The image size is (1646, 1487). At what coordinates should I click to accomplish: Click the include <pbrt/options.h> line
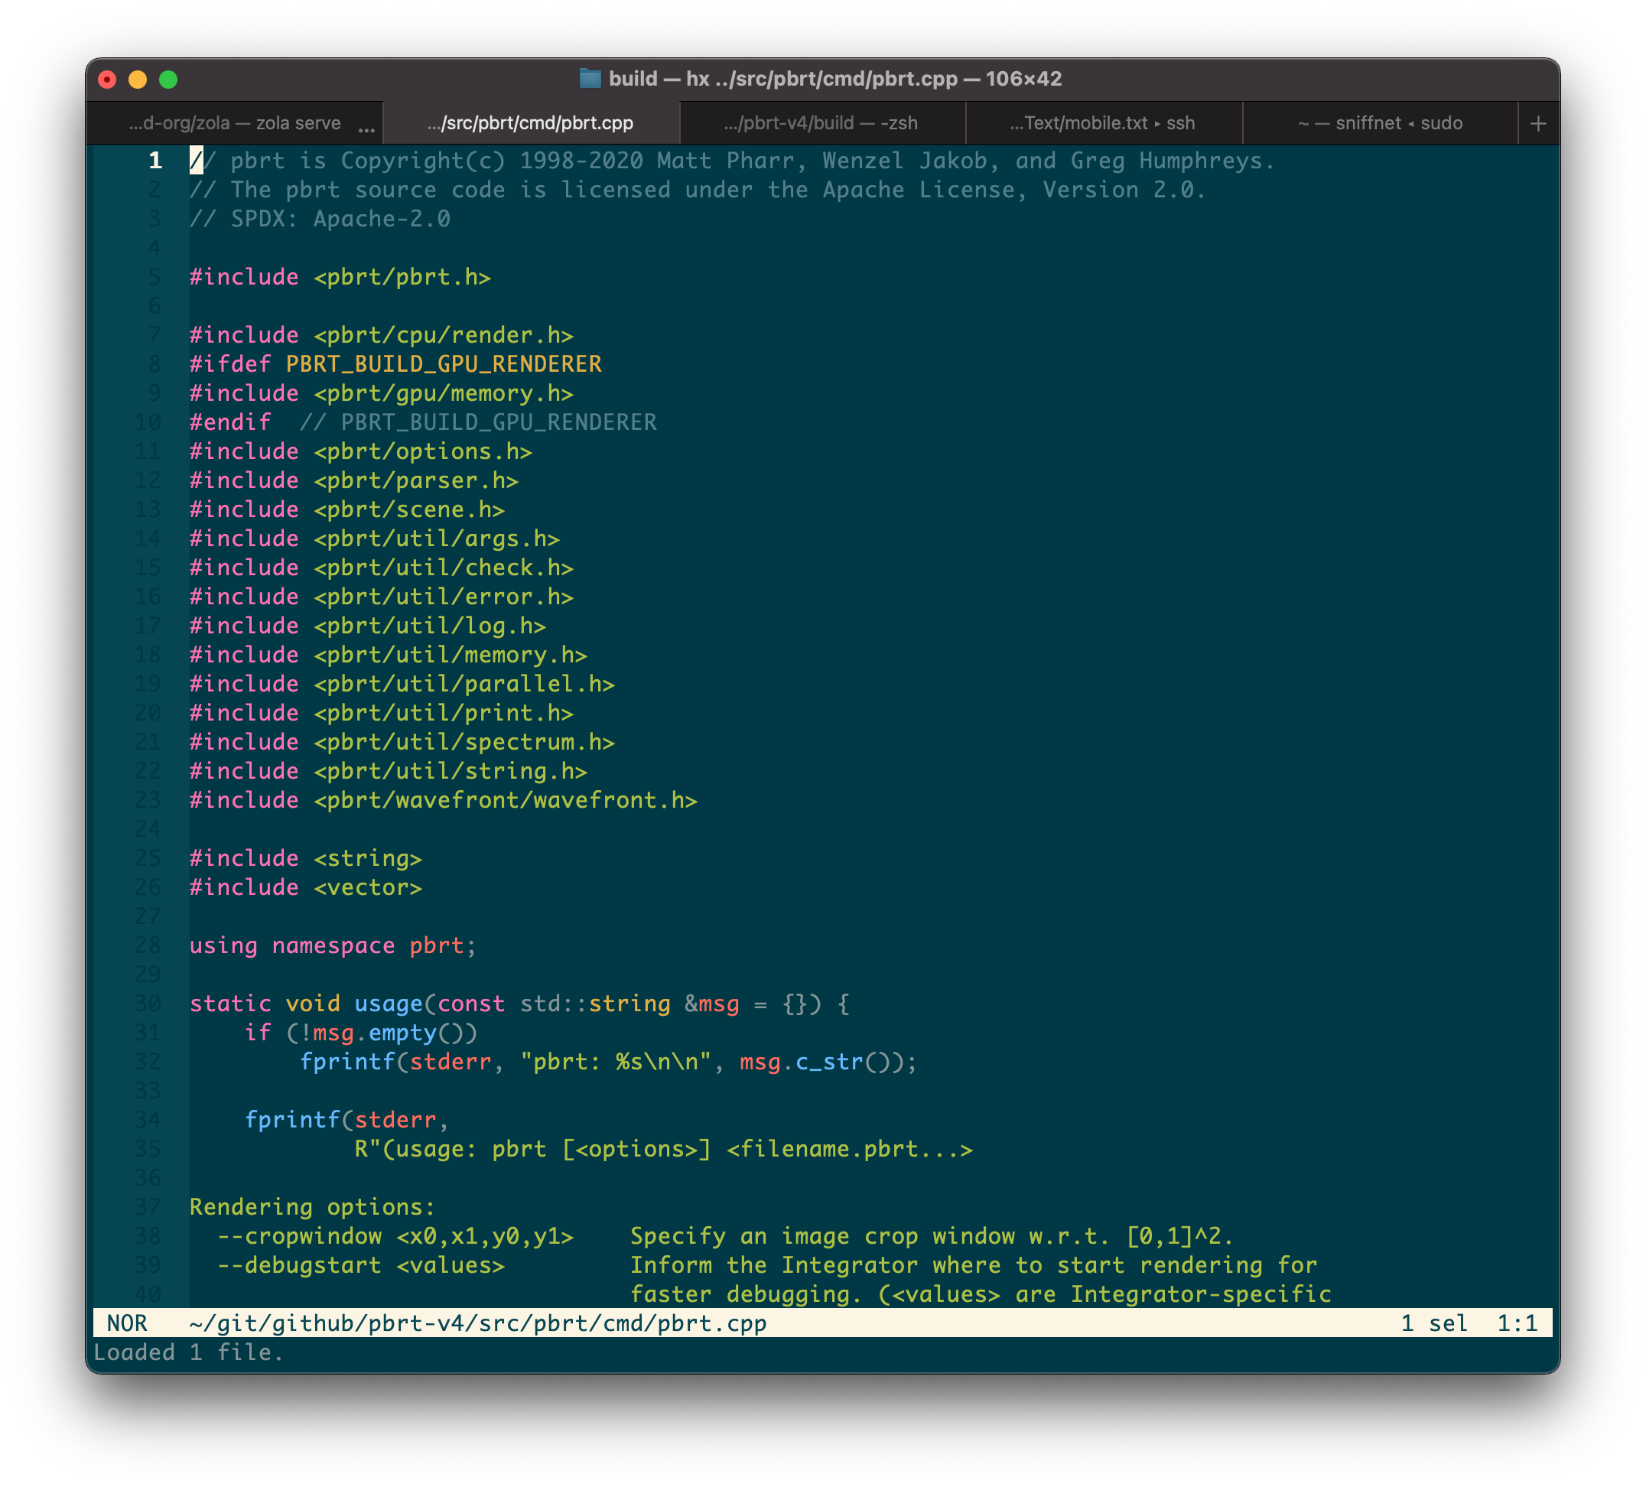pos(361,451)
